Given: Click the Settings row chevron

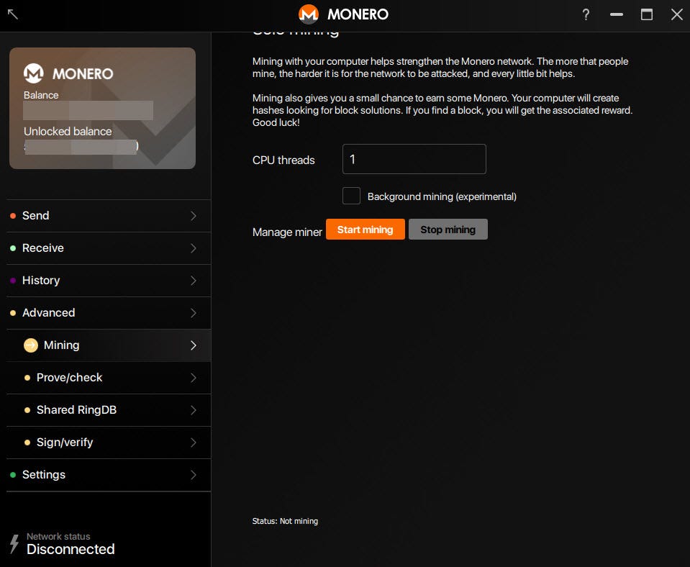Looking at the screenshot, I should click(x=193, y=475).
